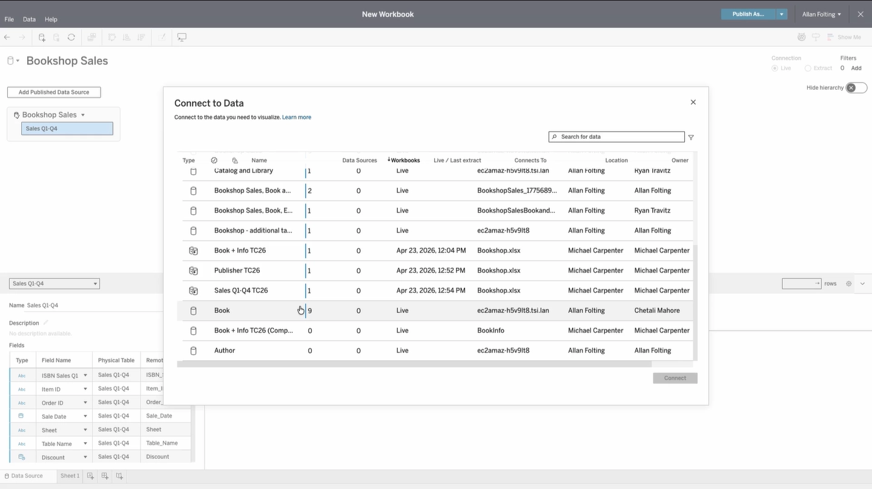Image resolution: width=872 pixels, height=489 pixels.
Task: Click the presentation mode toolbar icon
Action: [x=182, y=38]
